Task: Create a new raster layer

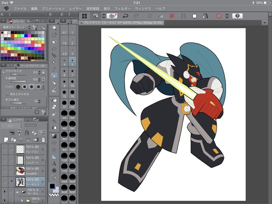Action: (x=6, y=140)
